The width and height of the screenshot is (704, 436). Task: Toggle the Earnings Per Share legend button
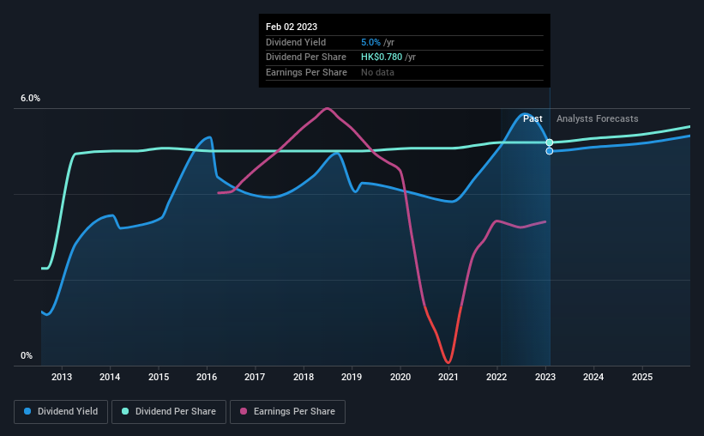coord(287,412)
